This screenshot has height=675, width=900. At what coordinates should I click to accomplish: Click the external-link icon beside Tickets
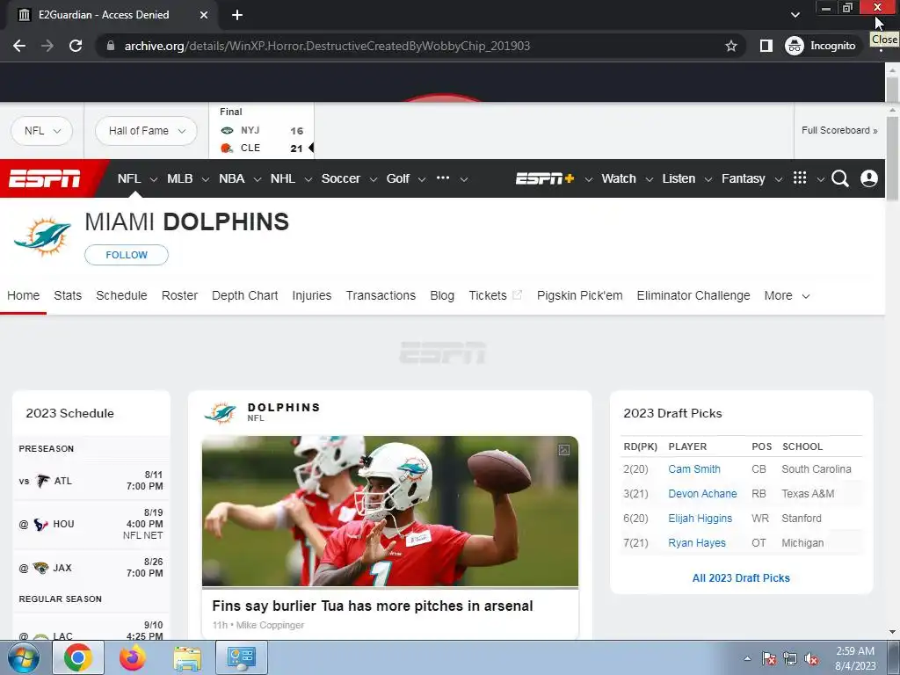(517, 295)
